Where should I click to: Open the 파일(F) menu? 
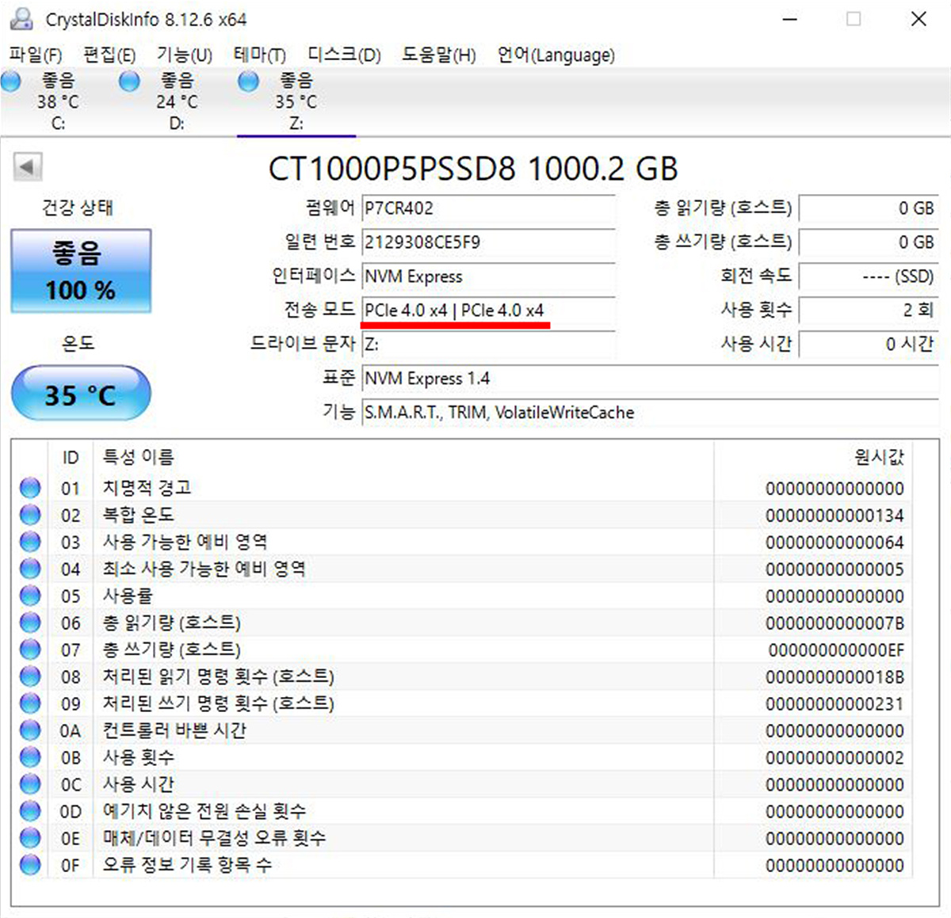(x=36, y=55)
